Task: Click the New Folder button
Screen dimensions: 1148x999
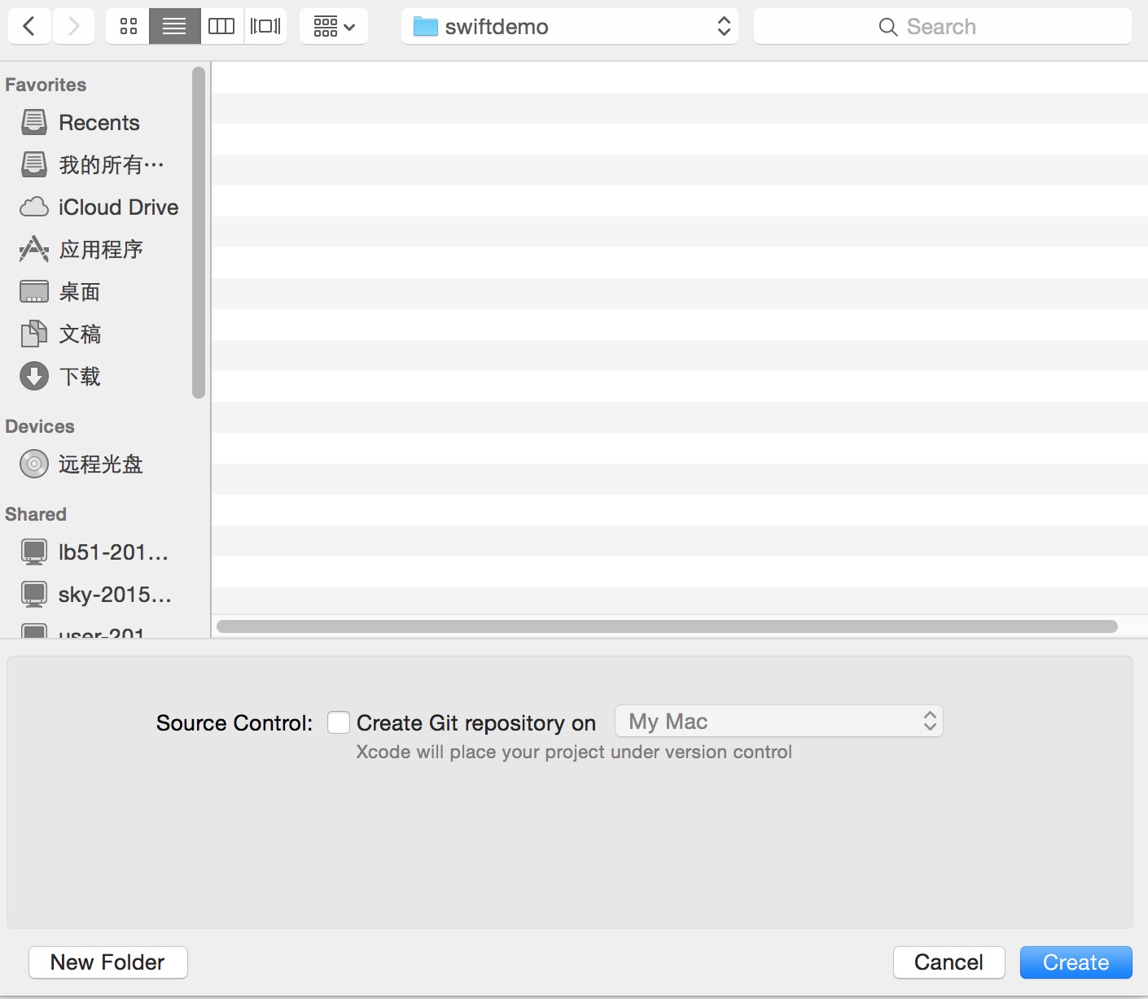Action: pos(107,962)
